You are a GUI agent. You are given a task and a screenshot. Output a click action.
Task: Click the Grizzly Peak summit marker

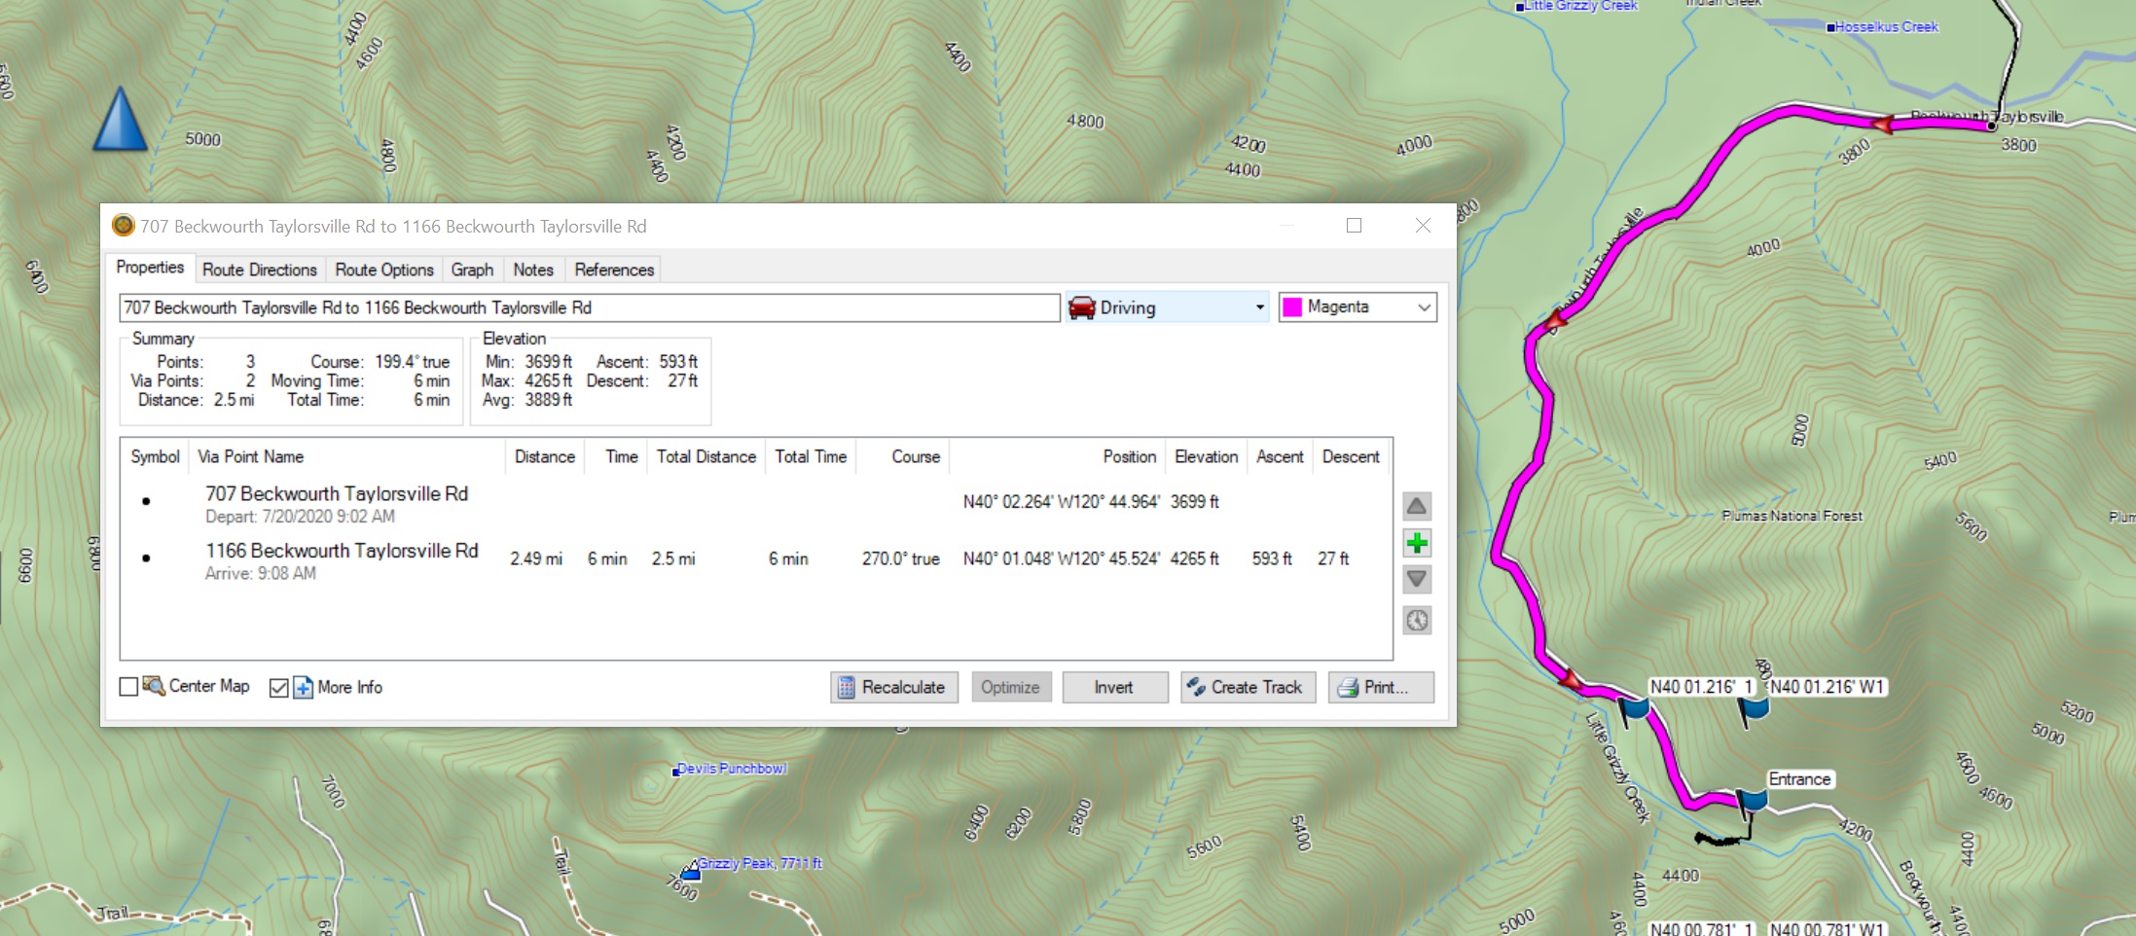coord(691,870)
